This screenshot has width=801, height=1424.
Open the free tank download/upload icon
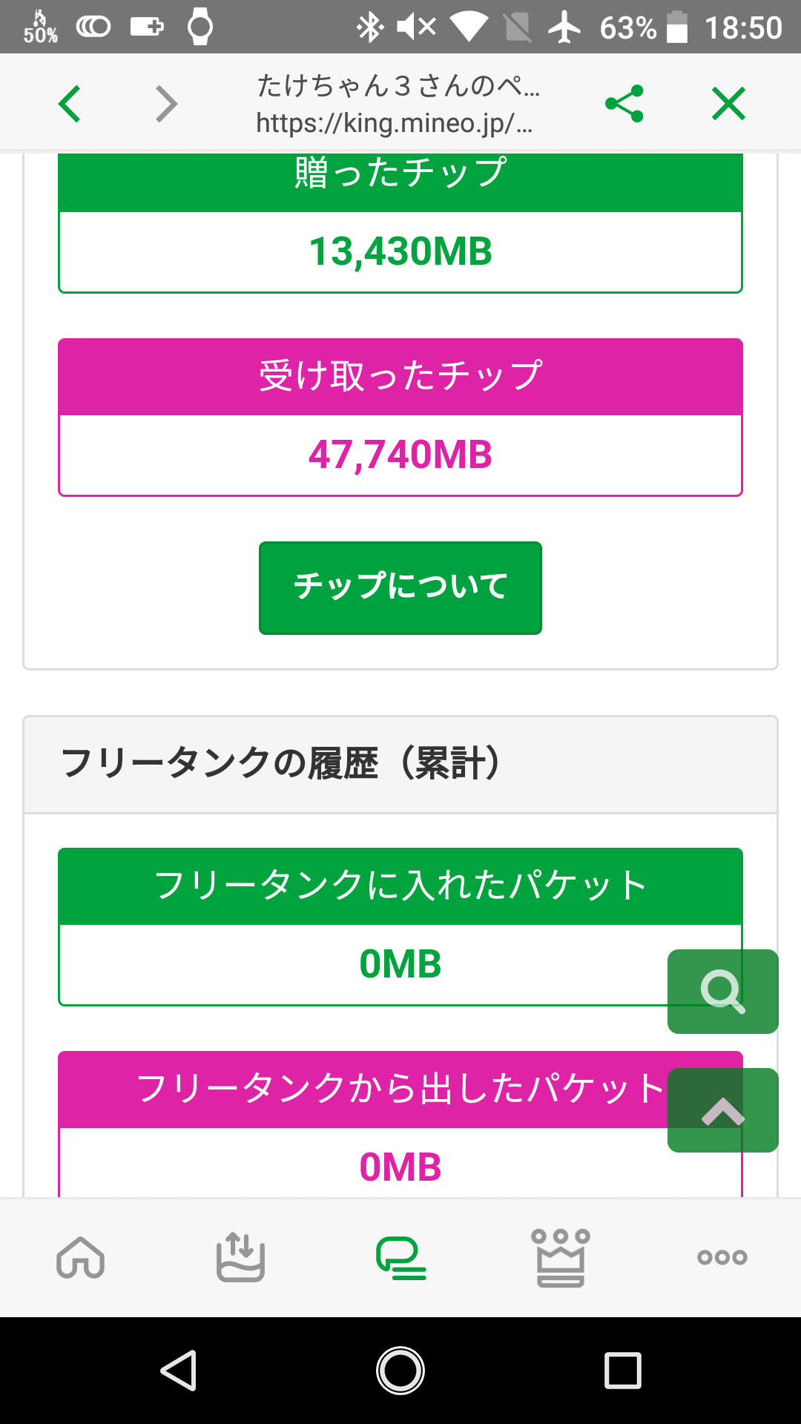pos(240,1257)
